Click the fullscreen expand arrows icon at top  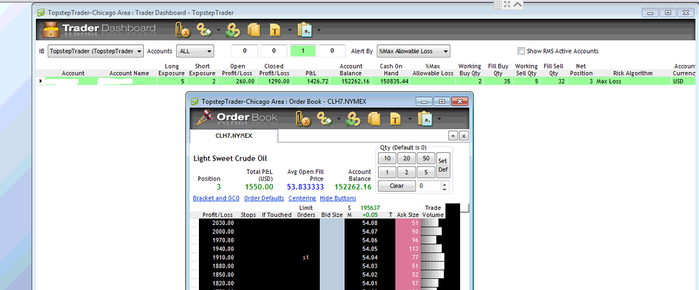[507, 4]
